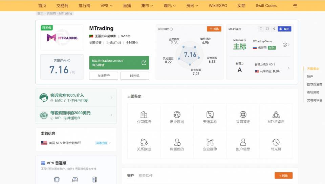The image size is (325, 184).
Task: Open 交易商 in the navbar
Action: point(62,6)
